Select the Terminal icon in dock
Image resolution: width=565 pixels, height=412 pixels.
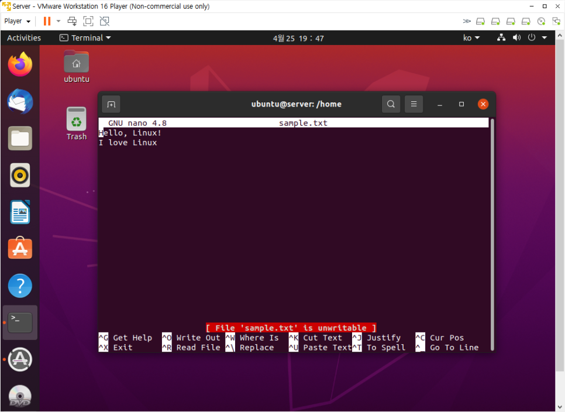point(20,322)
